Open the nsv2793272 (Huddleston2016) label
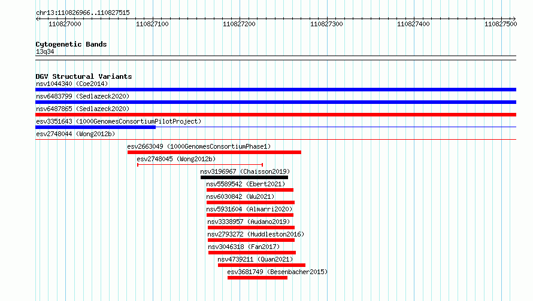The height and width of the screenshot is (301, 533). pyautogui.click(x=256, y=234)
